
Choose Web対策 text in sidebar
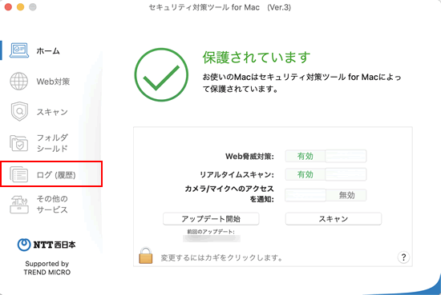click(53, 82)
